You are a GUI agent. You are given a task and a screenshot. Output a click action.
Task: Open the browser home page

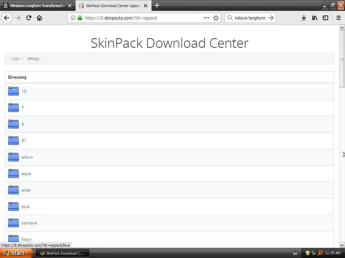coord(39,18)
